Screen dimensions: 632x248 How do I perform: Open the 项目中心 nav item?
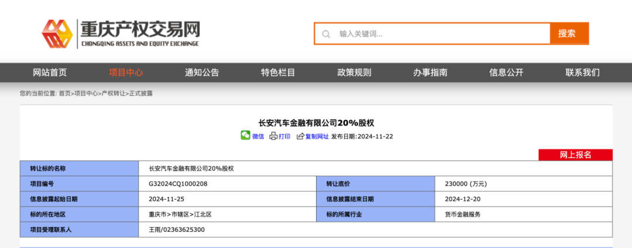coord(126,73)
